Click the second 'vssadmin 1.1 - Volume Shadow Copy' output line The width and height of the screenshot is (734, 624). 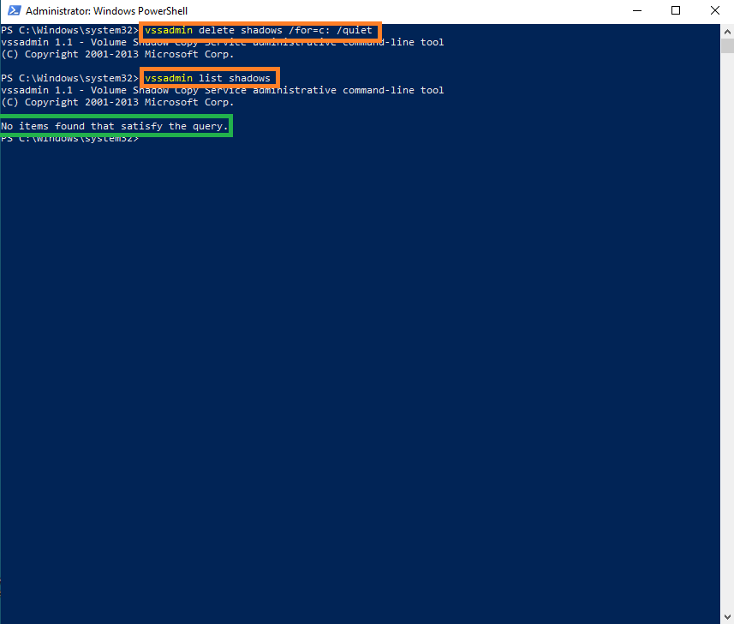[223, 90]
